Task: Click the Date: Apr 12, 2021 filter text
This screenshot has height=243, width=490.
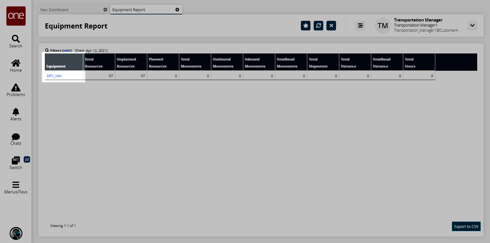Action: click(x=92, y=51)
